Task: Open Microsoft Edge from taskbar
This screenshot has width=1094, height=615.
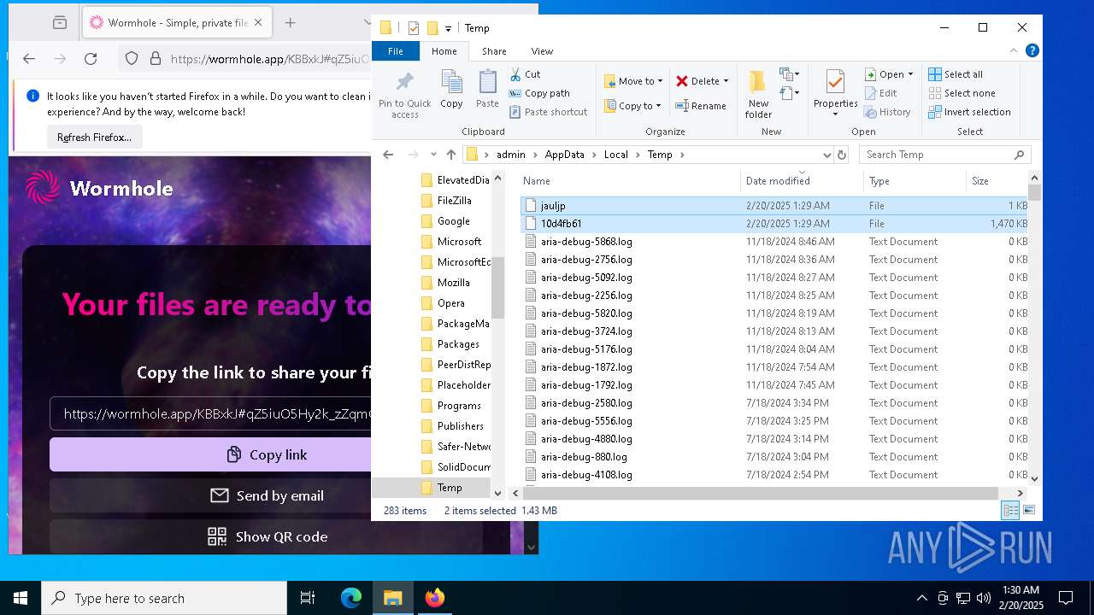Action: tap(351, 598)
